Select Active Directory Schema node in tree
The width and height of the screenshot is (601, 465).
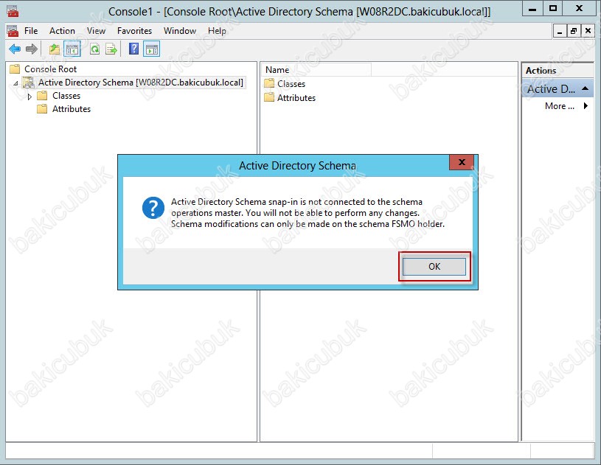[141, 83]
